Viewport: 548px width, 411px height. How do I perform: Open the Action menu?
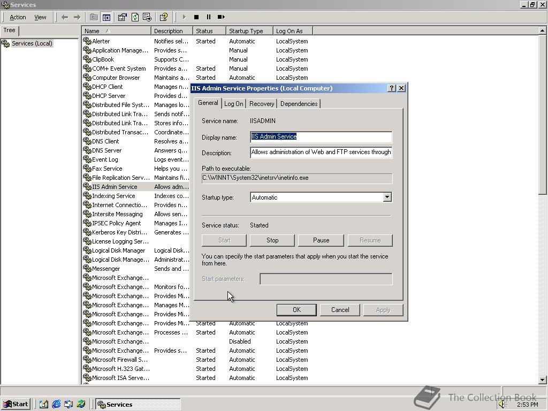pyautogui.click(x=17, y=17)
